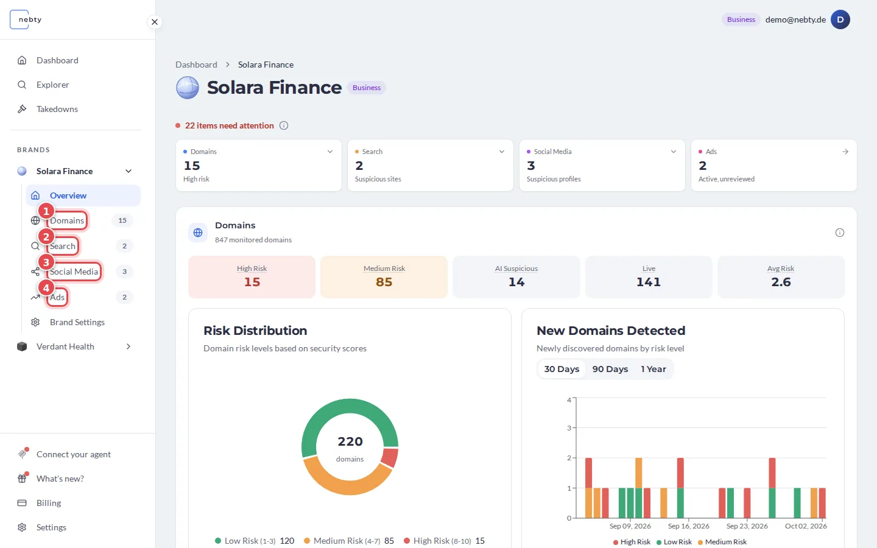Open the Dashboard home icon in sidebar
The height and width of the screenshot is (548, 877).
pos(22,60)
